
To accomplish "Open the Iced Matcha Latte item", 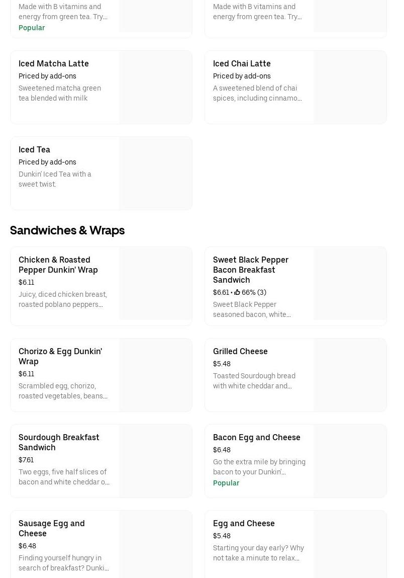I will pos(54,63).
